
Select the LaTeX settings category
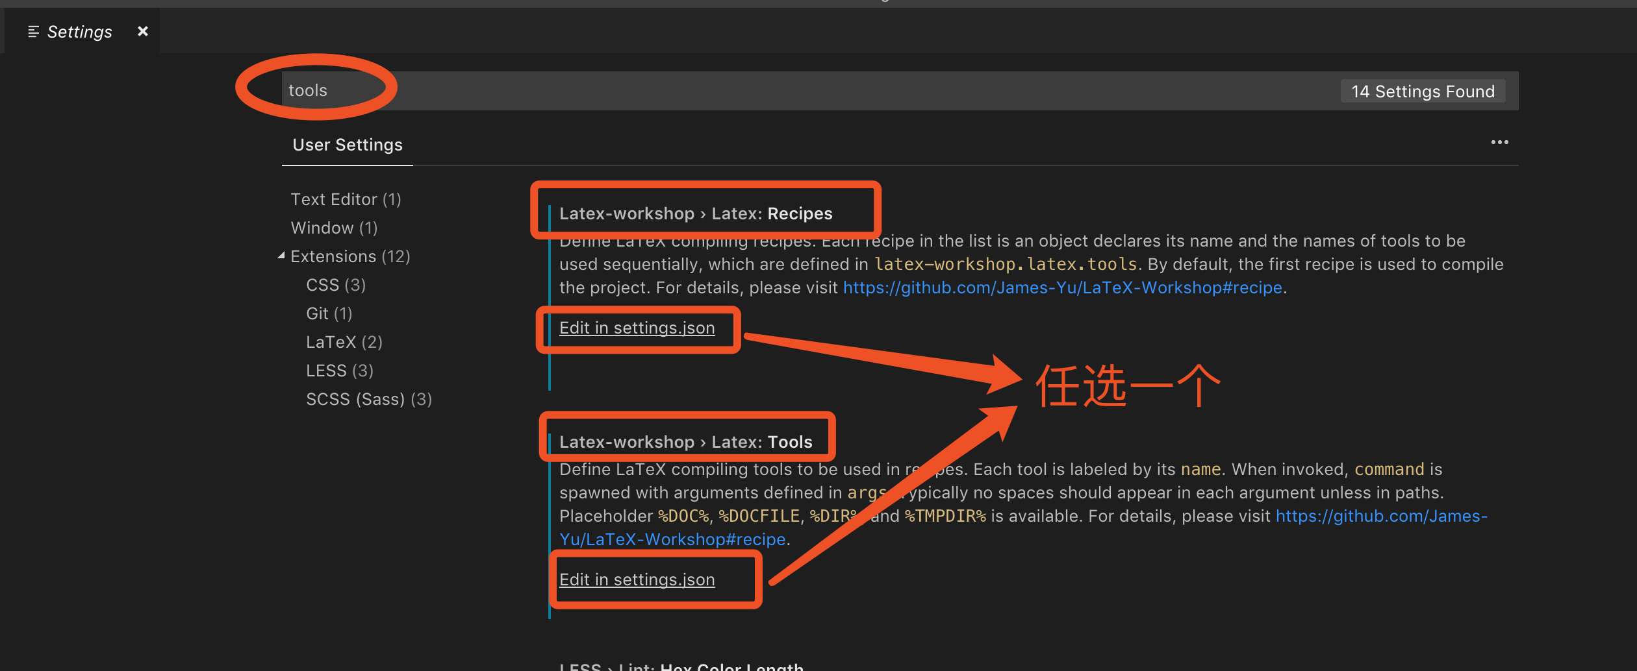click(x=344, y=341)
